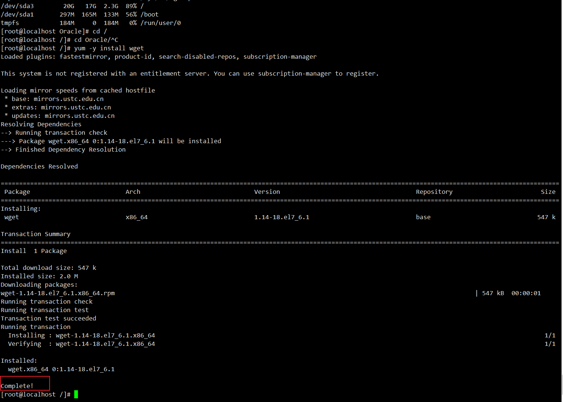This screenshot has width=563, height=402.
Task: Click the '547 kB' download progress value
Action: point(493,293)
